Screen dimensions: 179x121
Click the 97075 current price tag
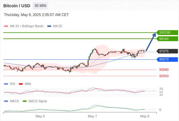(x=167, y=51)
